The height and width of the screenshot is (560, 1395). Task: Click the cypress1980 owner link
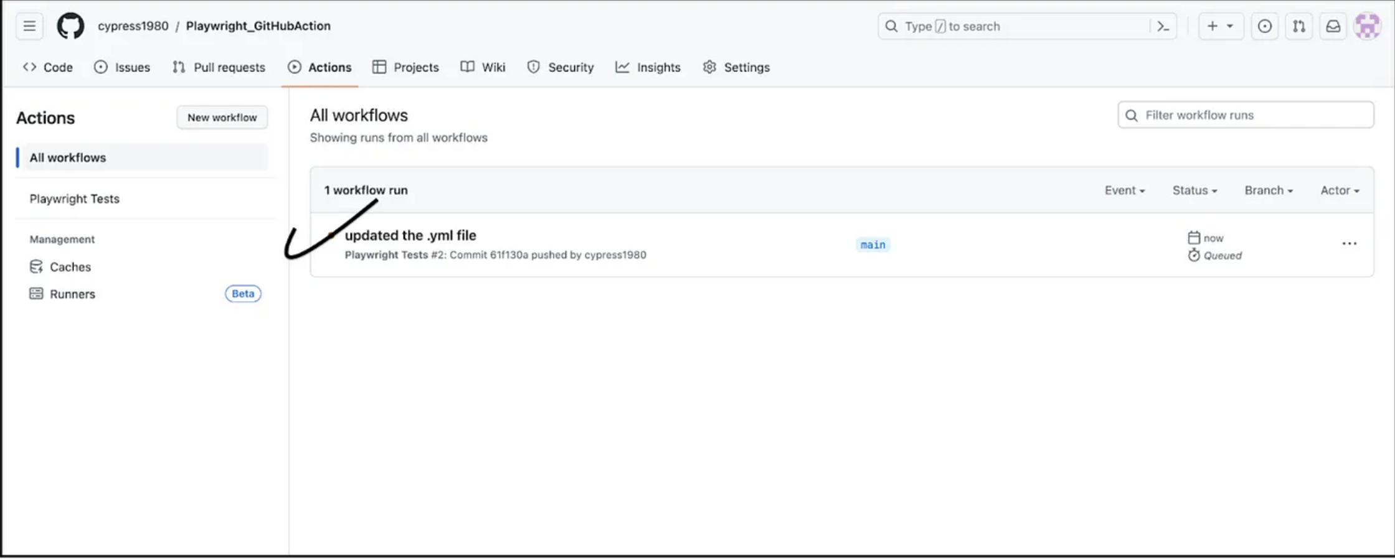tap(133, 26)
